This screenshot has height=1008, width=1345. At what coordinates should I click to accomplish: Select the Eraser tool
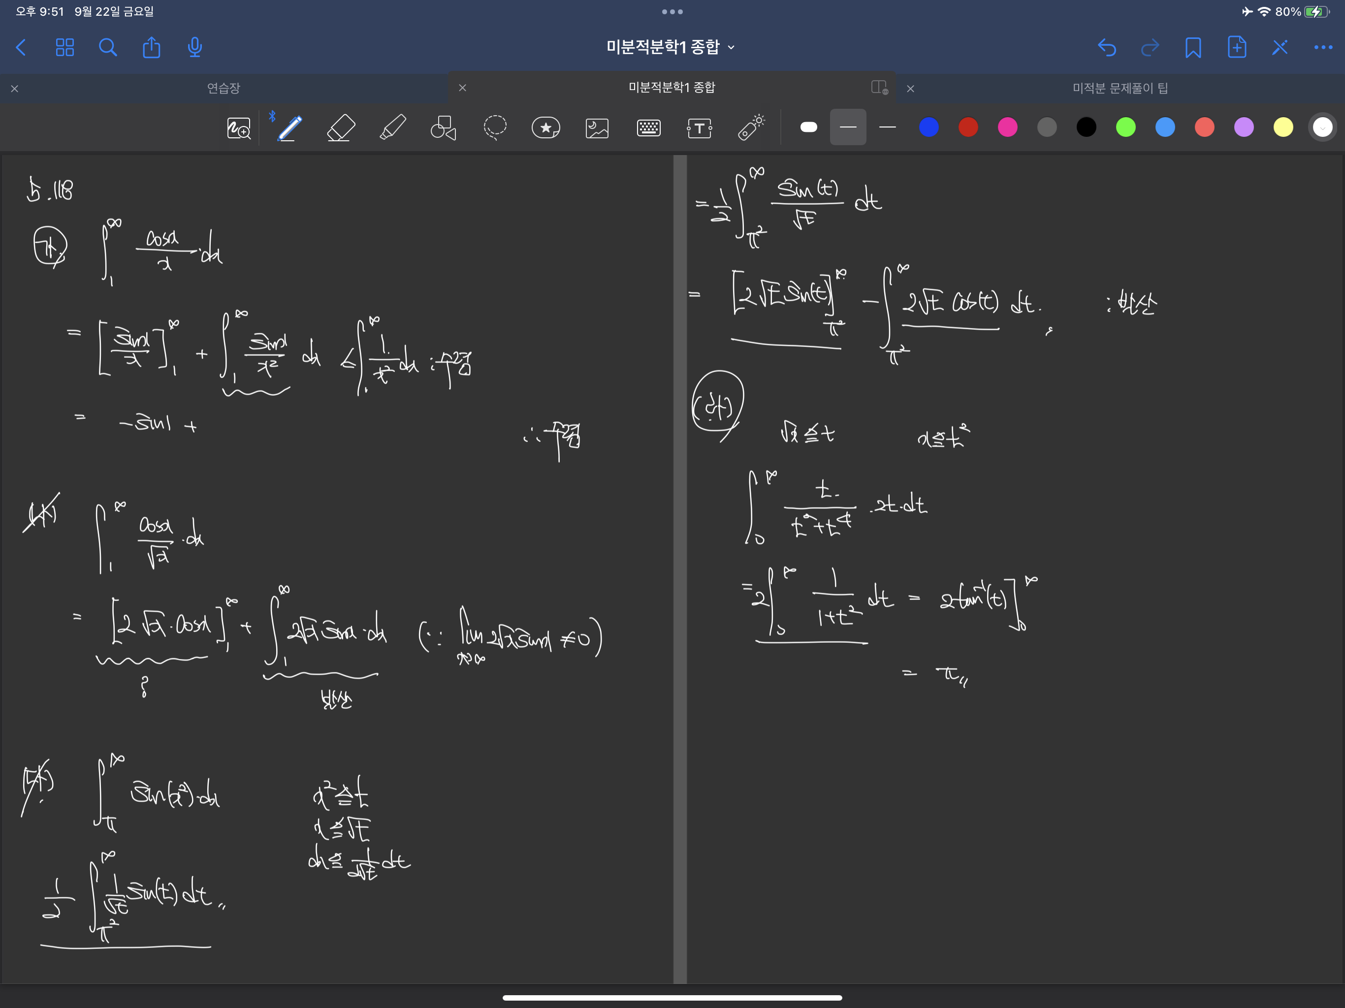point(341,127)
